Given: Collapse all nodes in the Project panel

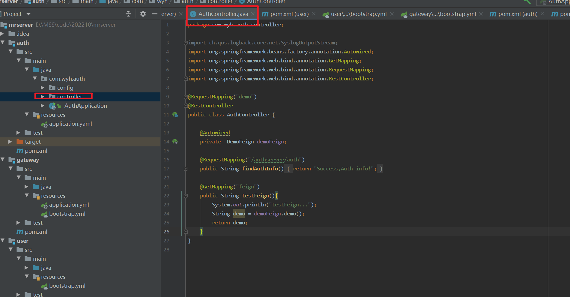Looking at the screenshot, I should [128, 14].
